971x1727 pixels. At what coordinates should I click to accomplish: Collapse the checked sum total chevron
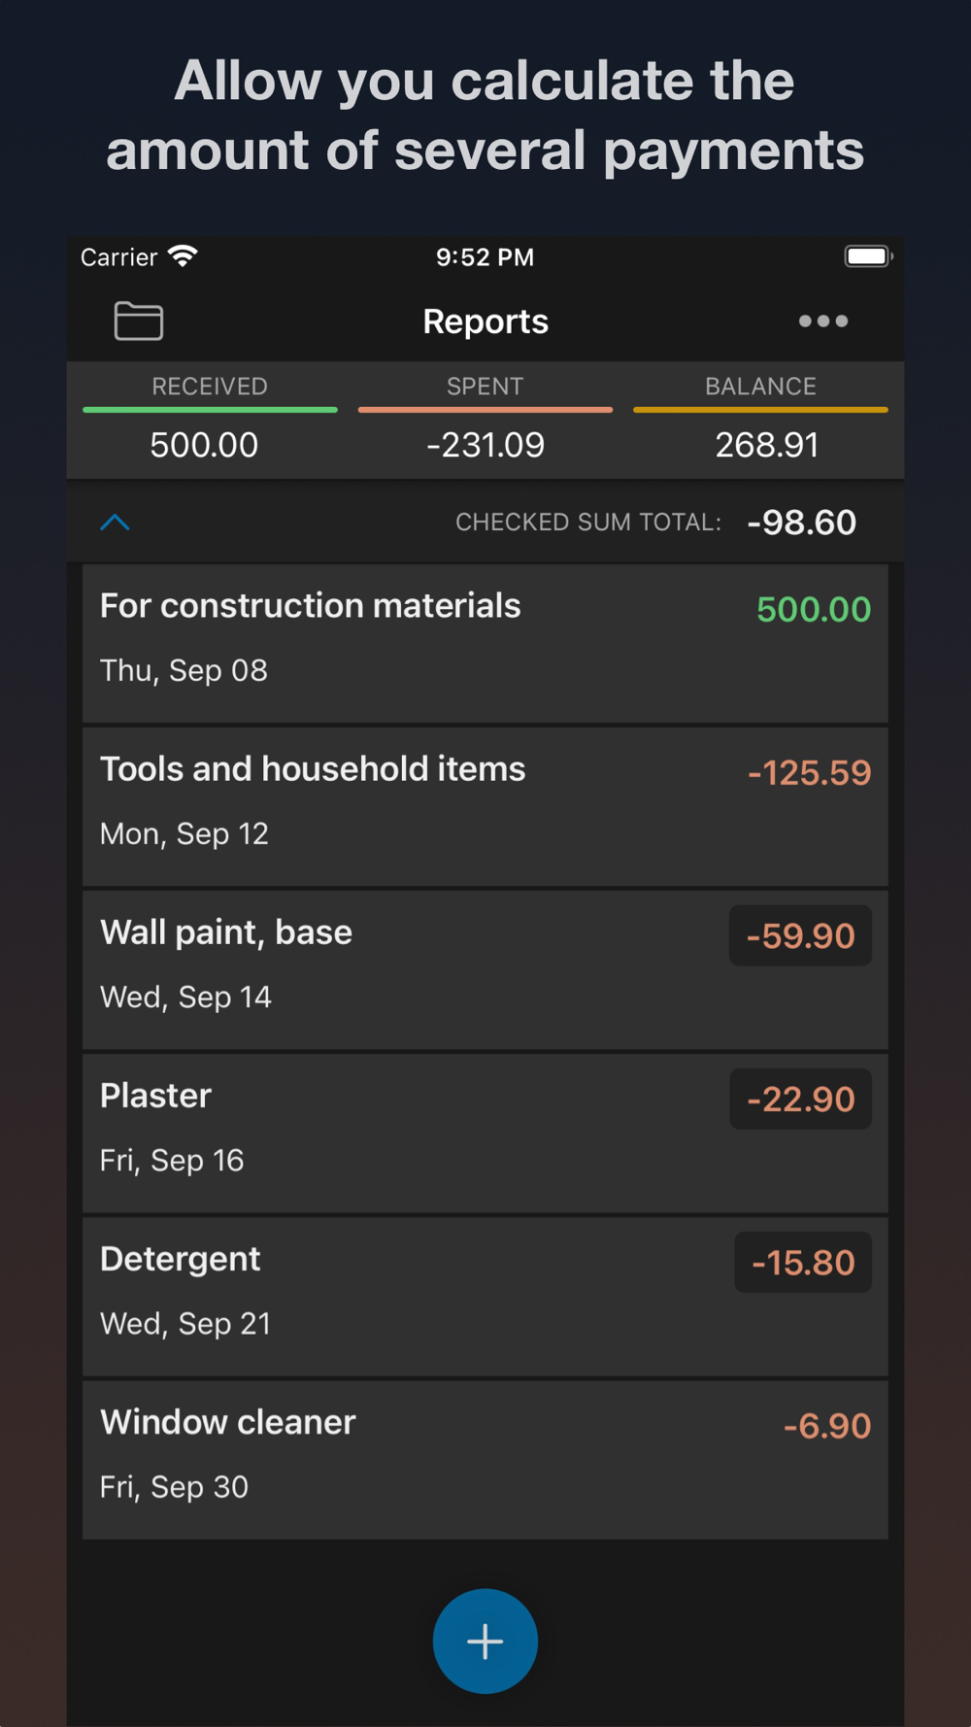tap(115, 523)
